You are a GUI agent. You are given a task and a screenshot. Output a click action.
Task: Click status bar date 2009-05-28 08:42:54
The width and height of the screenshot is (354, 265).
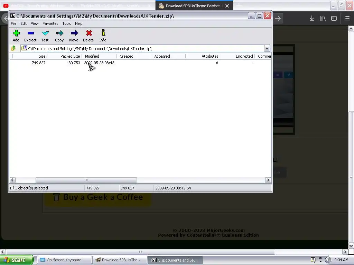pos(173,188)
